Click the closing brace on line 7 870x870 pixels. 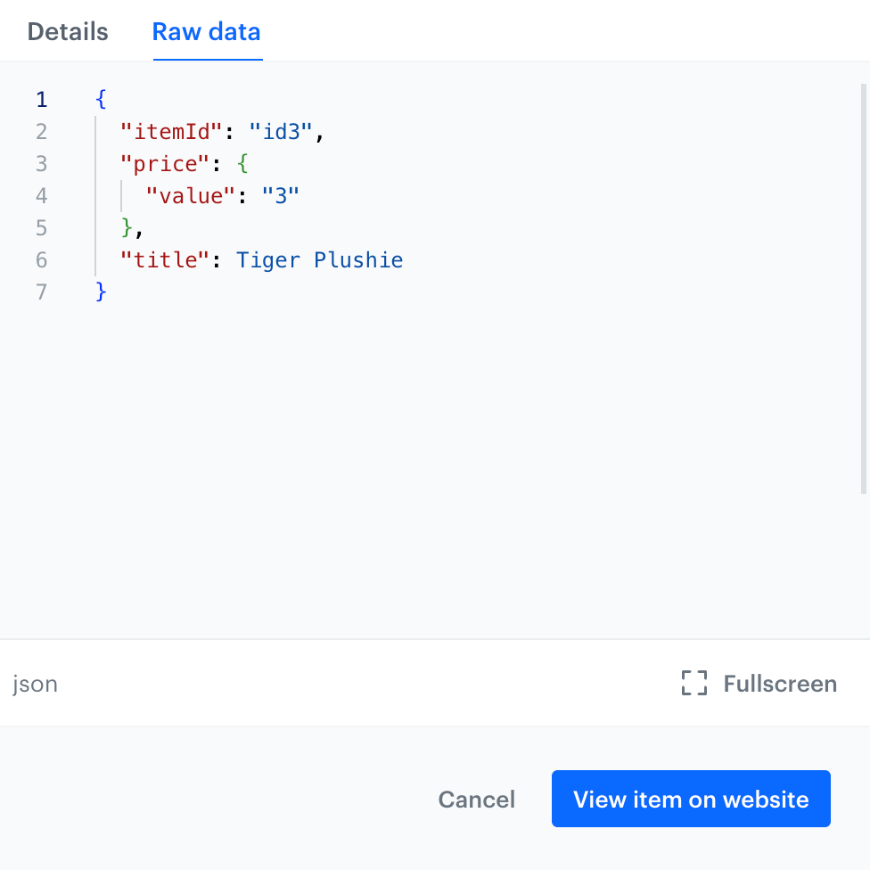(101, 291)
